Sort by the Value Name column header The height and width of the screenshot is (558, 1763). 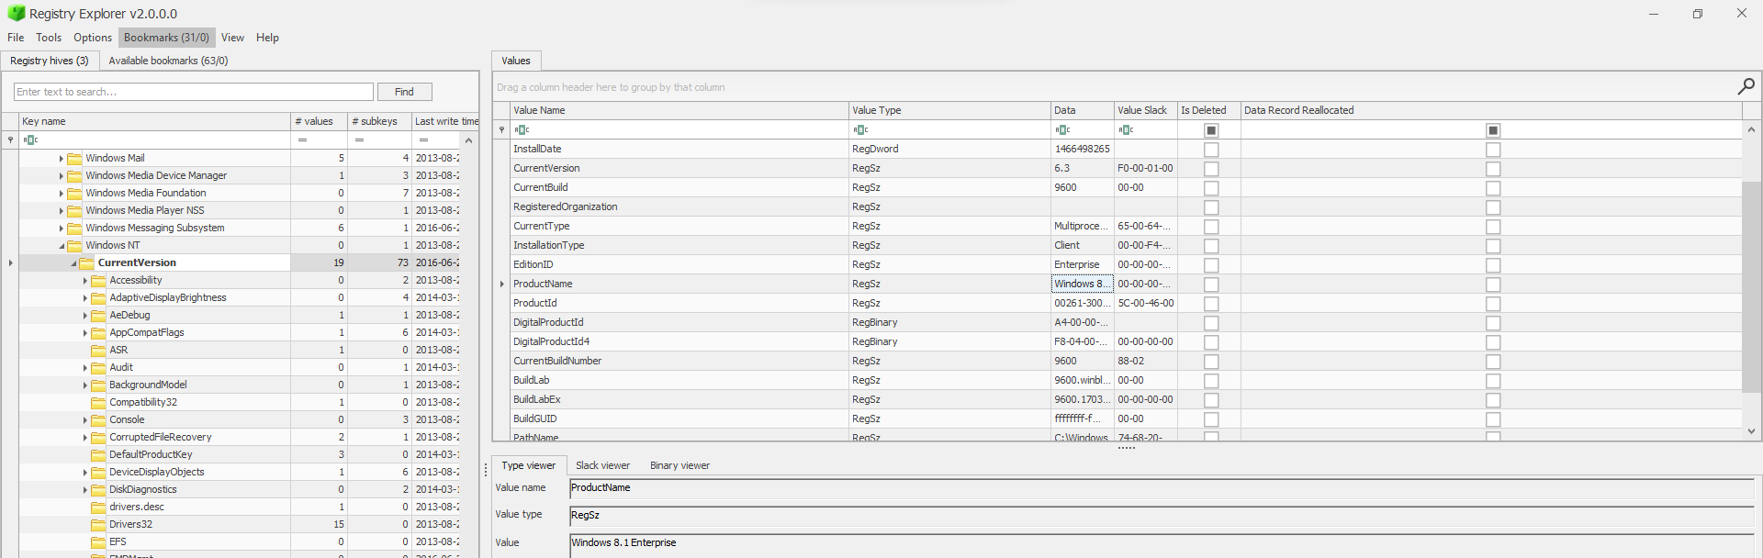pos(679,110)
